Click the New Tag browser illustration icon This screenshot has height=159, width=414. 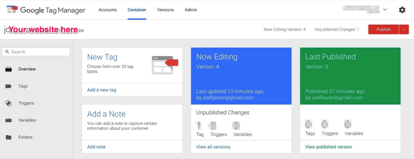pos(165,65)
